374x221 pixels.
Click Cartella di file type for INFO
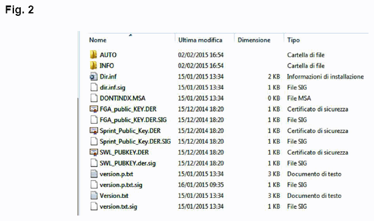(306, 66)
